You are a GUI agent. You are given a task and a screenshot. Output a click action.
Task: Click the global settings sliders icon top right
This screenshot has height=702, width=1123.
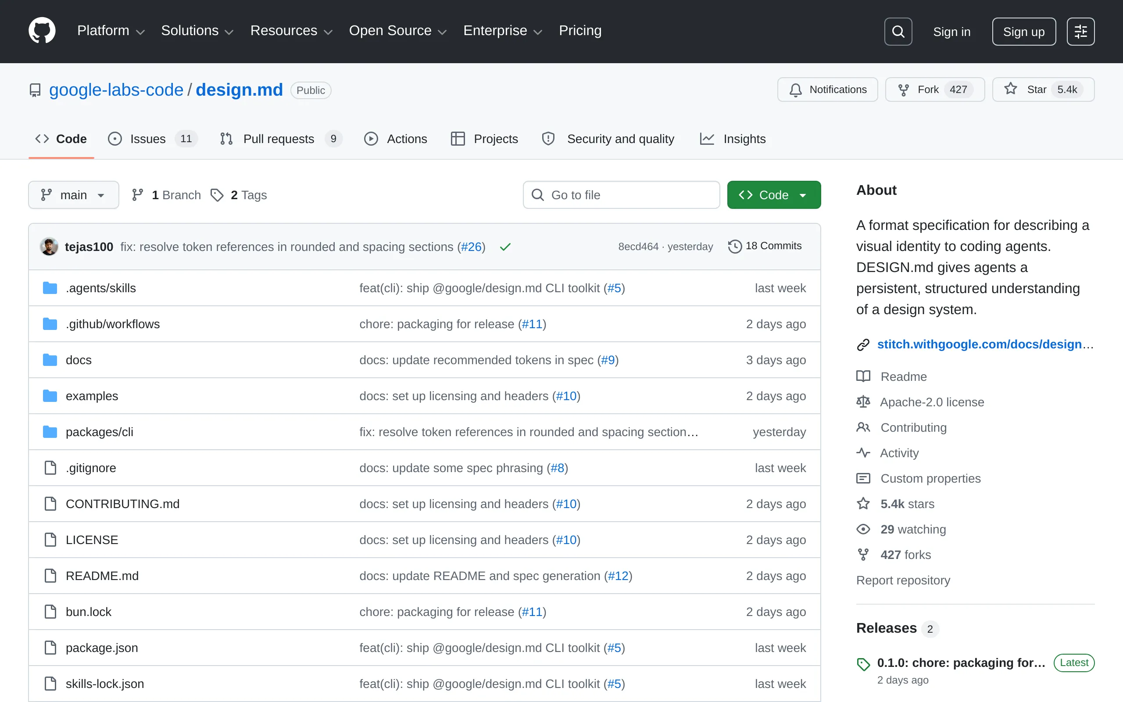click(x=1080, y=31)
